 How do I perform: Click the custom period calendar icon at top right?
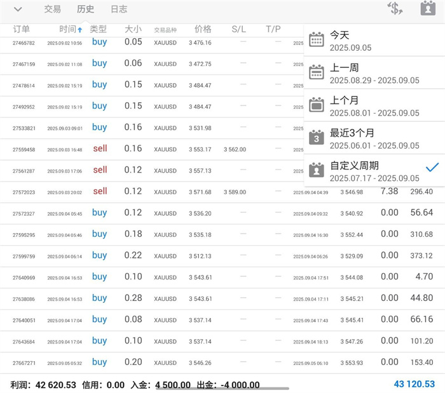[x=428, y=8]
